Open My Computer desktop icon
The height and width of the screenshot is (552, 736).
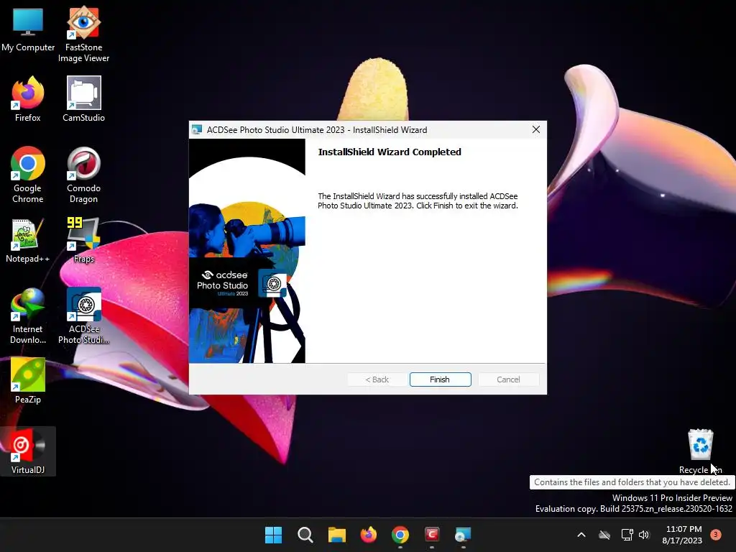click(x=28, y=29)
